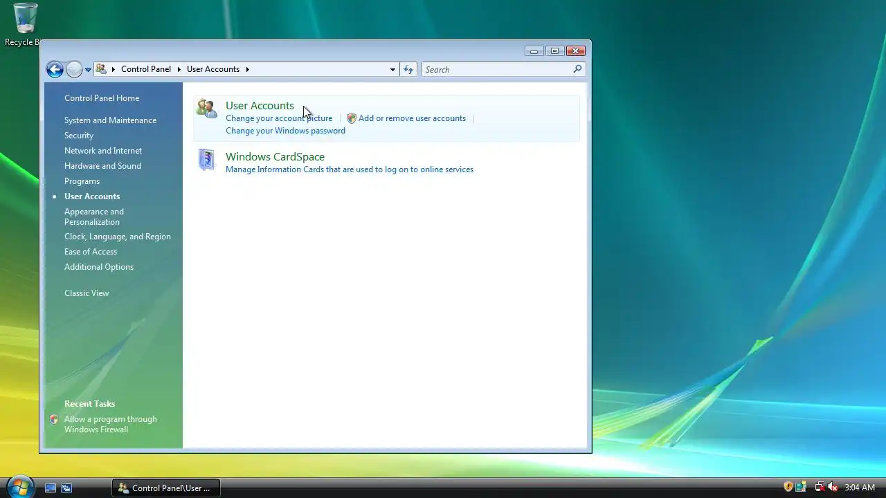
Task: Click the address bar Control Panel icon
Action: pos(101,69)
